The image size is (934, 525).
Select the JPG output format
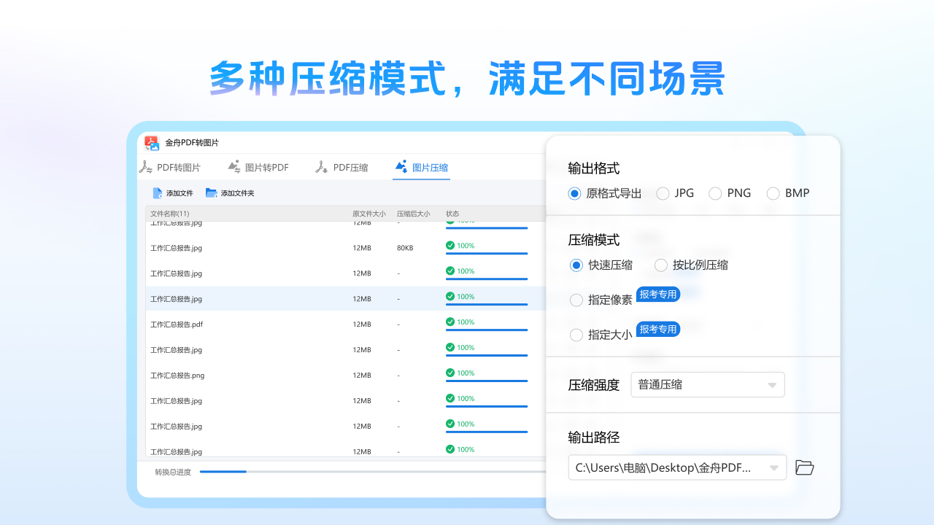[x=663, y=193]
